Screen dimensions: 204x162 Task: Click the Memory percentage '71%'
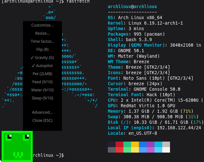coord(187,111)
